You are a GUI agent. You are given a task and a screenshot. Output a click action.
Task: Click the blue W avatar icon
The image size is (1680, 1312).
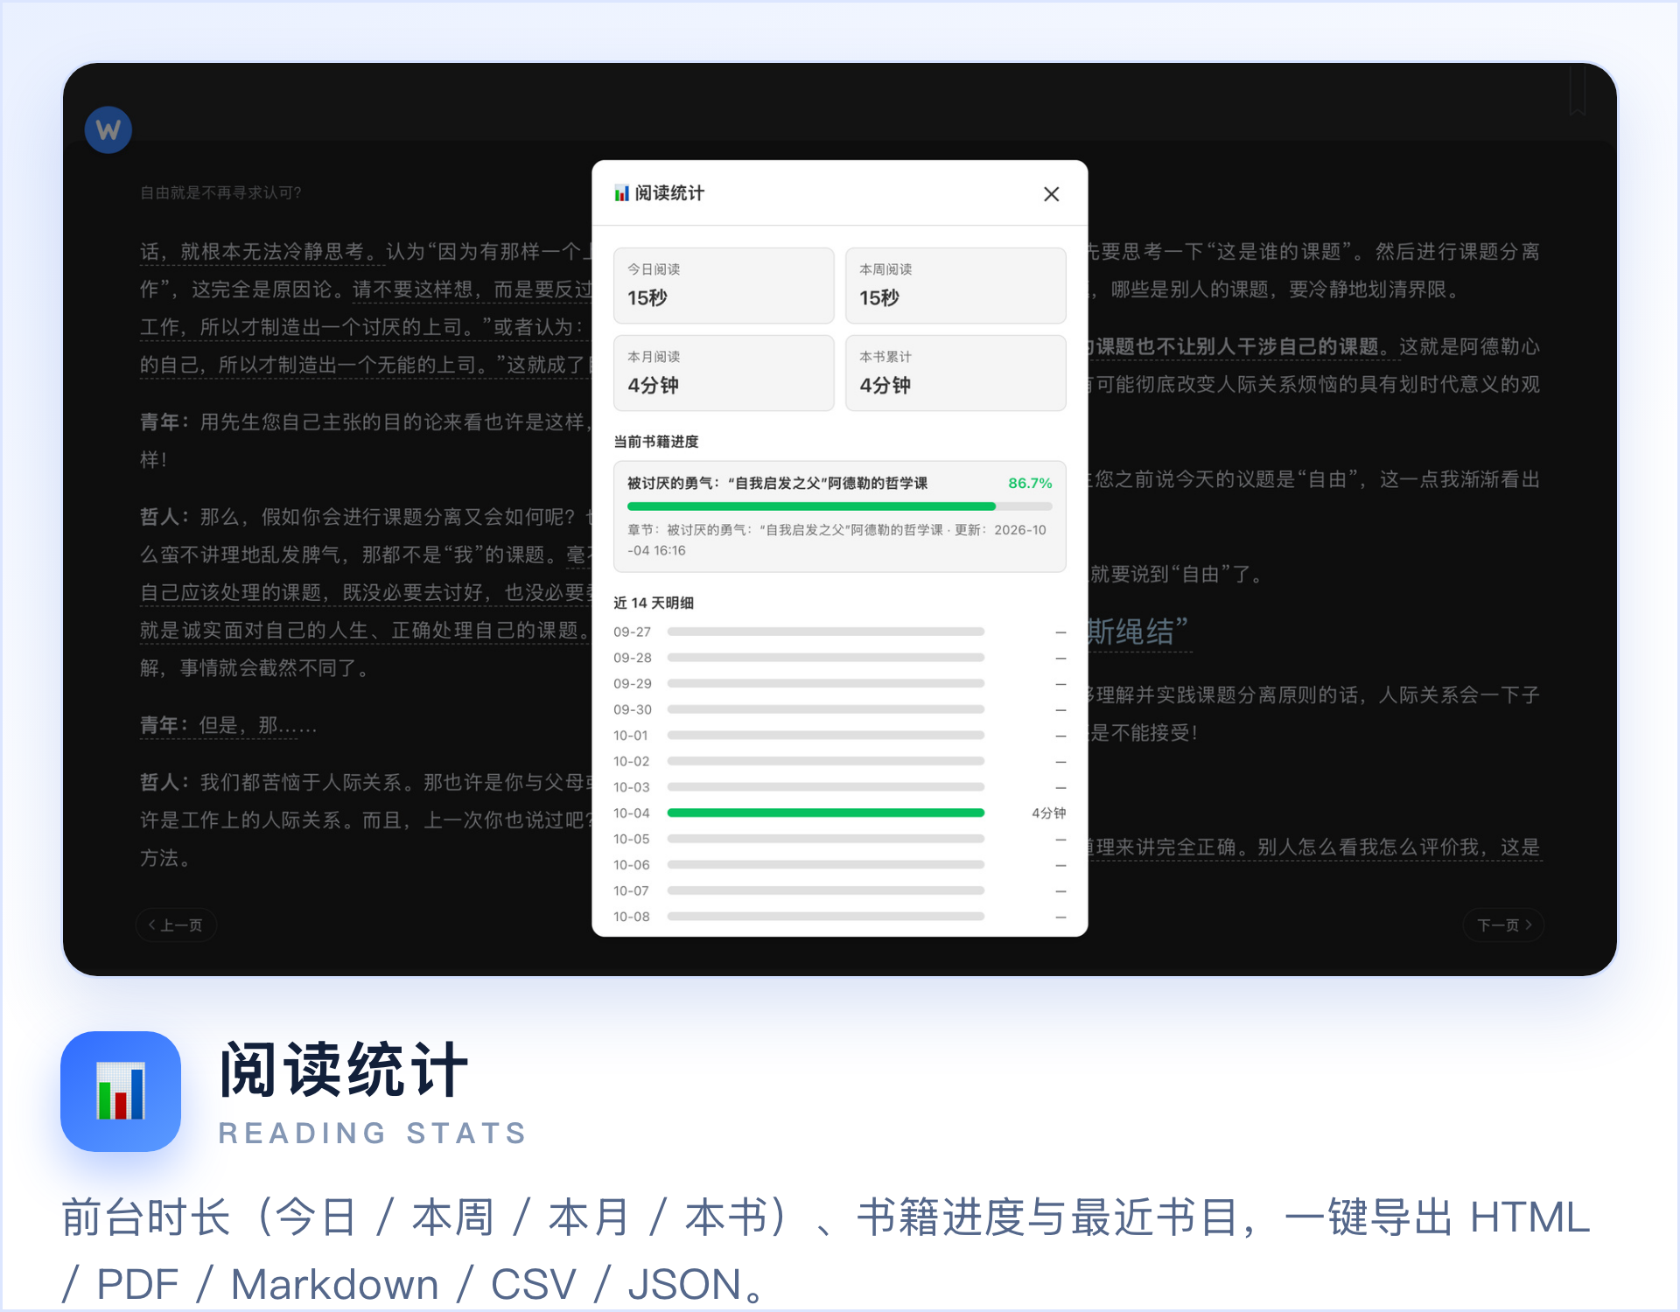[x=108, y=130]
